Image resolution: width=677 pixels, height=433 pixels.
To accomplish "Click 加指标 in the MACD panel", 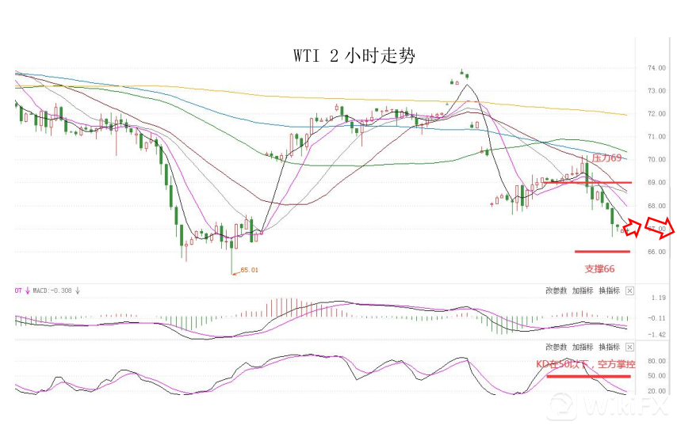I will (x=583, y=291).
